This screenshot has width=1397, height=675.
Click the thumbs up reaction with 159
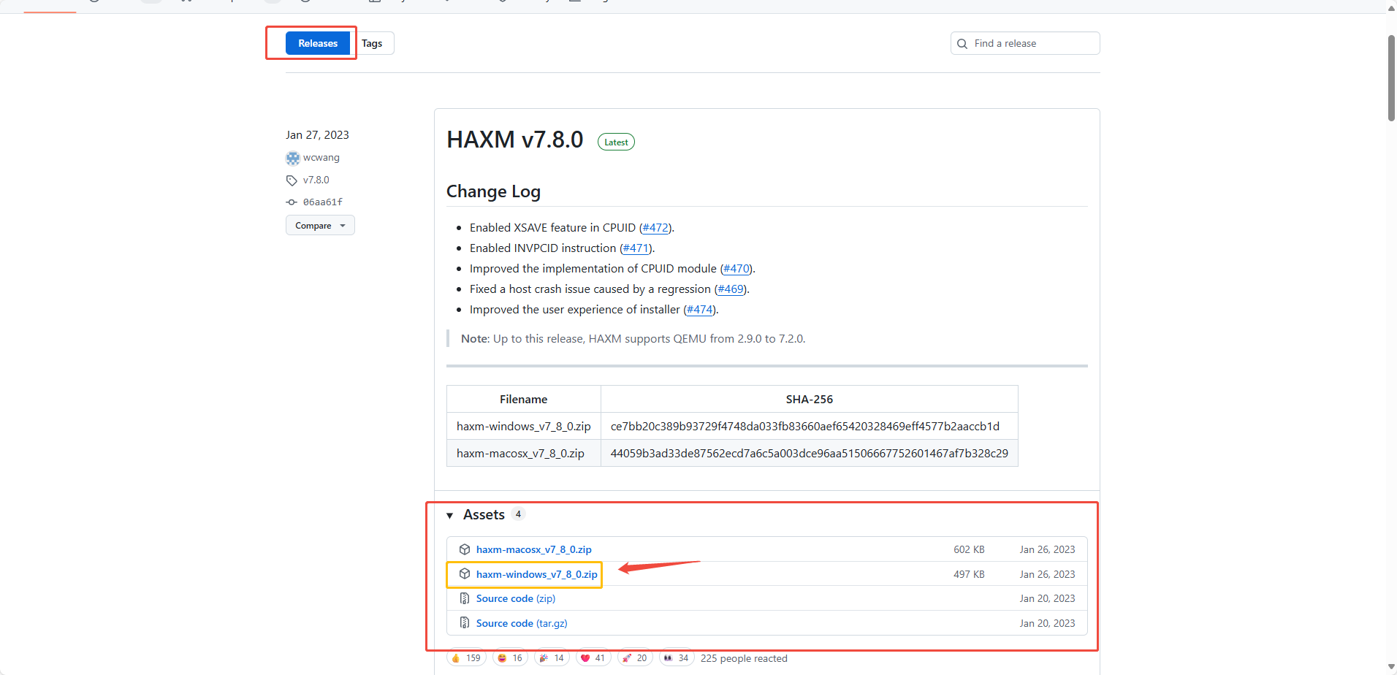466,658
